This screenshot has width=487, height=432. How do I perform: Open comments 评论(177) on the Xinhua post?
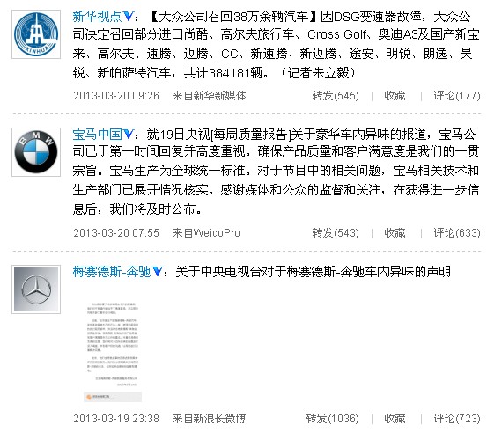click(x=457, y=96)
